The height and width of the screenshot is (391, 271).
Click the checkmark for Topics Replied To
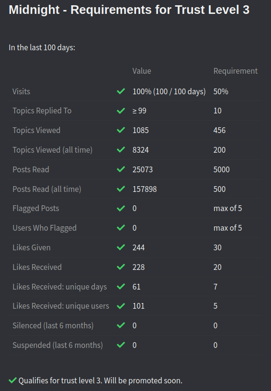coord(121,111)
